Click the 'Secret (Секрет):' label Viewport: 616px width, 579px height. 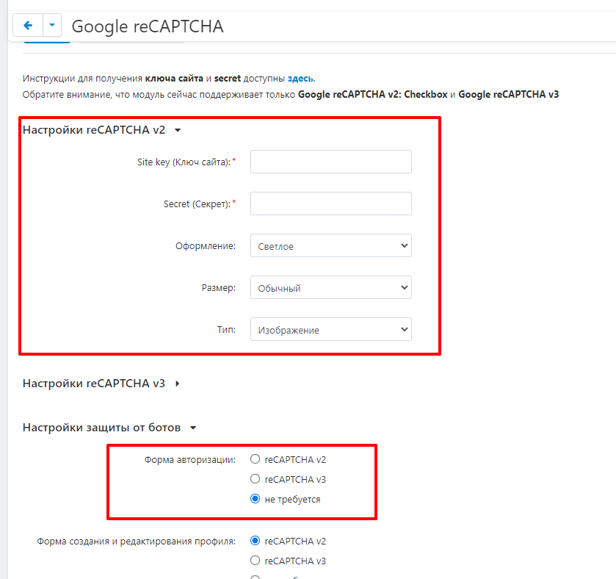click(197, 204)
